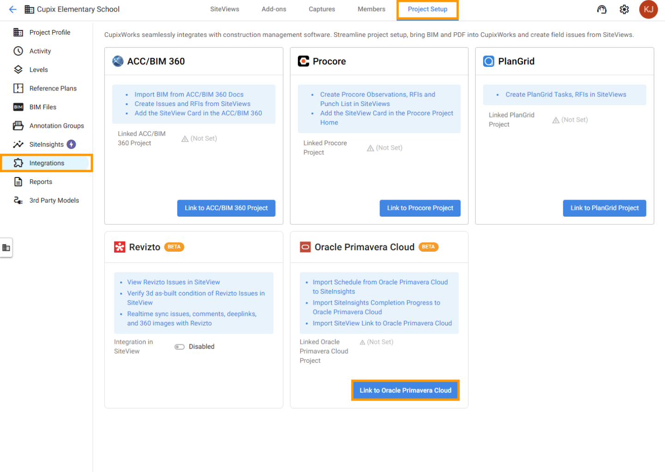This screenshot has width=665, height=472.
Task: Click the 3rd Party Models icon
Action: [x=18, y=201]
